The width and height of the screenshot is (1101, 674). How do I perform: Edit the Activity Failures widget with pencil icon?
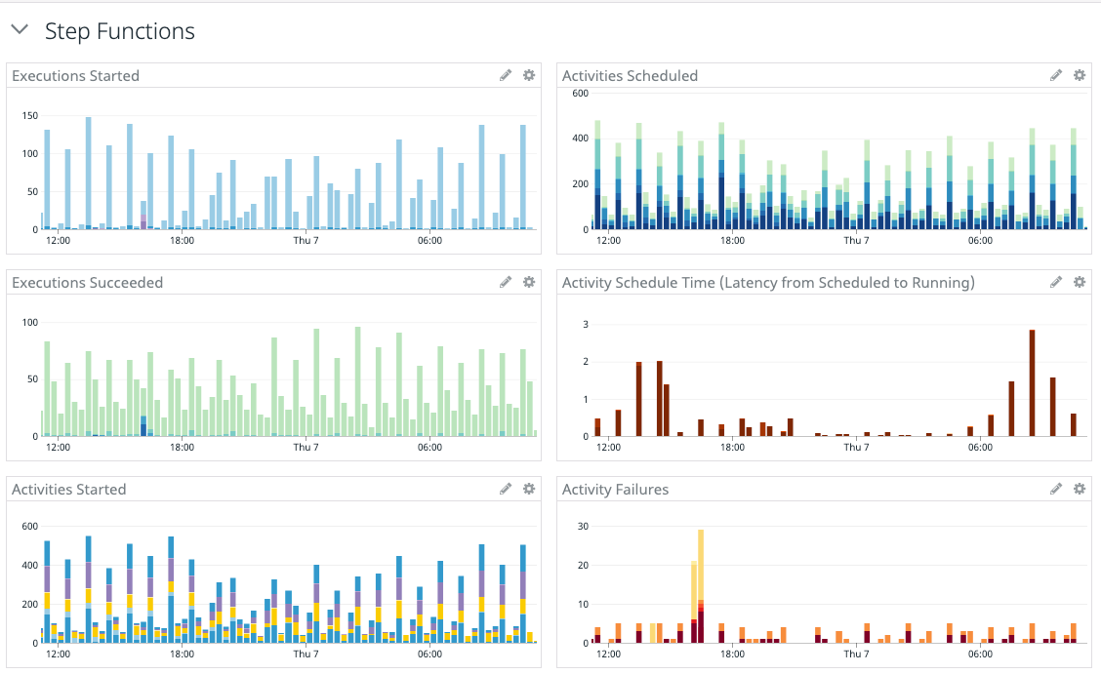1056,489
